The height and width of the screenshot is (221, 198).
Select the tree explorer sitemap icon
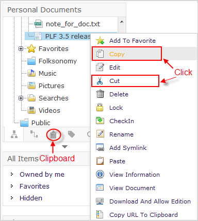14,134
